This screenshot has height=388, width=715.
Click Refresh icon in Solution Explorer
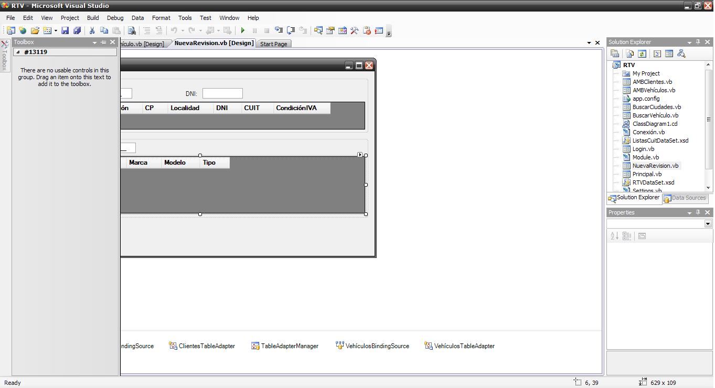pos(642,53)
